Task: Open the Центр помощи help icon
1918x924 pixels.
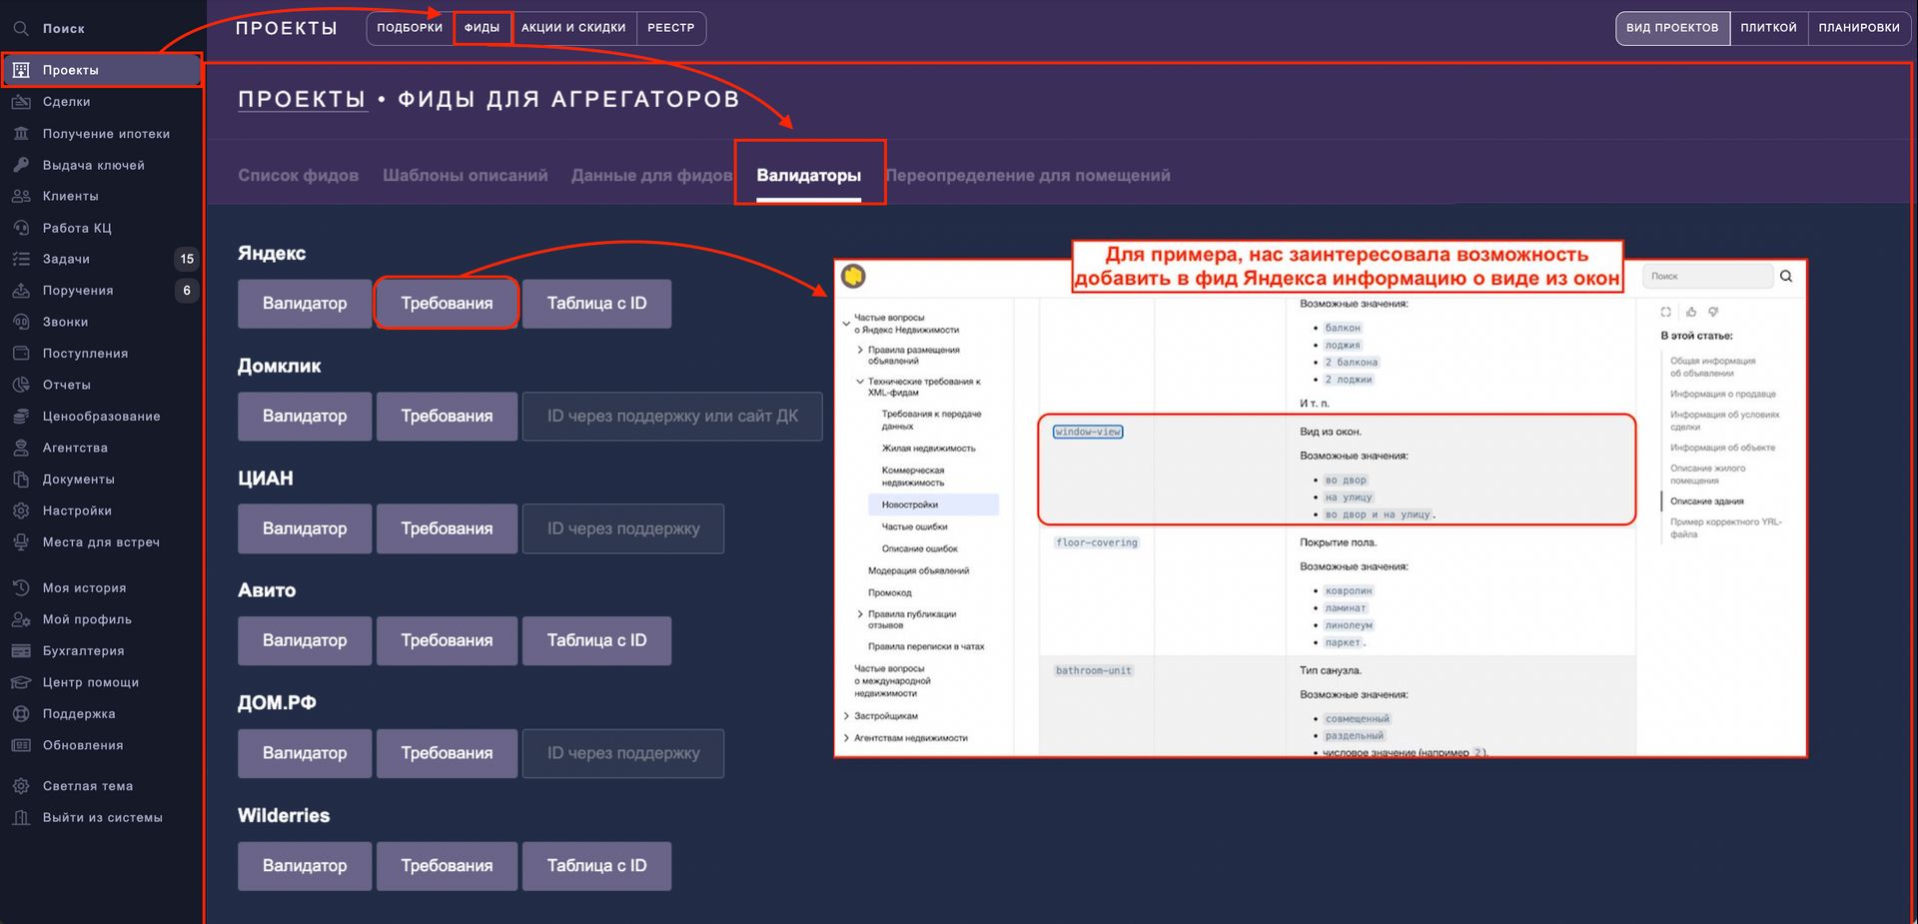Action: 21,682
